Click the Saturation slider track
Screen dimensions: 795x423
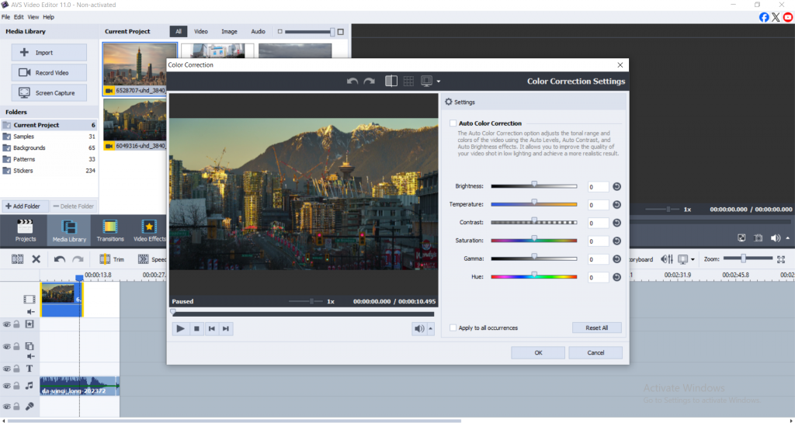(x=534, y=241)
